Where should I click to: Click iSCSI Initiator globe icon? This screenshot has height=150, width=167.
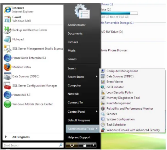click(x=103, y=87)
